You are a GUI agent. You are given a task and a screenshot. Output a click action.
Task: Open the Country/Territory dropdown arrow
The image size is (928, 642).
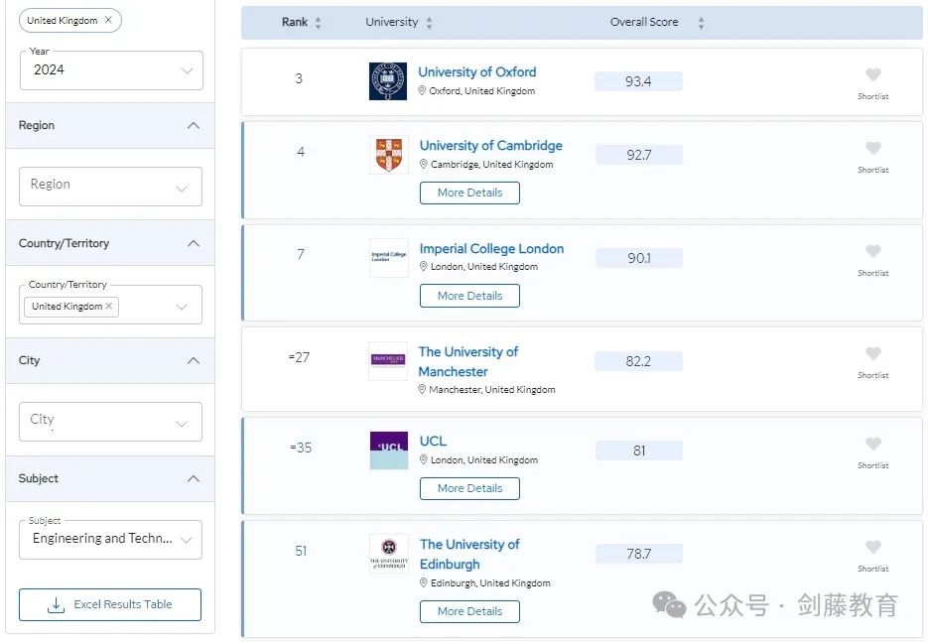[x=182, y=307]
